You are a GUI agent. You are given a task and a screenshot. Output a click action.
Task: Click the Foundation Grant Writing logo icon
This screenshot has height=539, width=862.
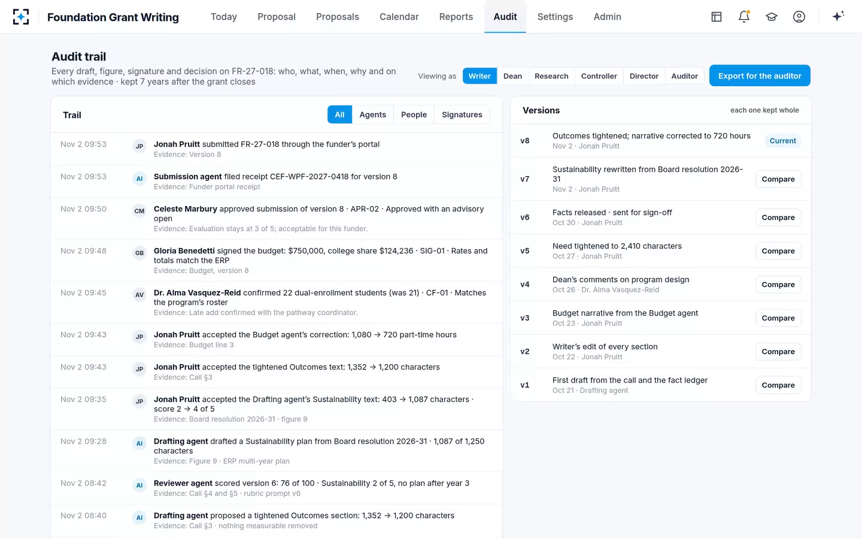coord(21,17)
